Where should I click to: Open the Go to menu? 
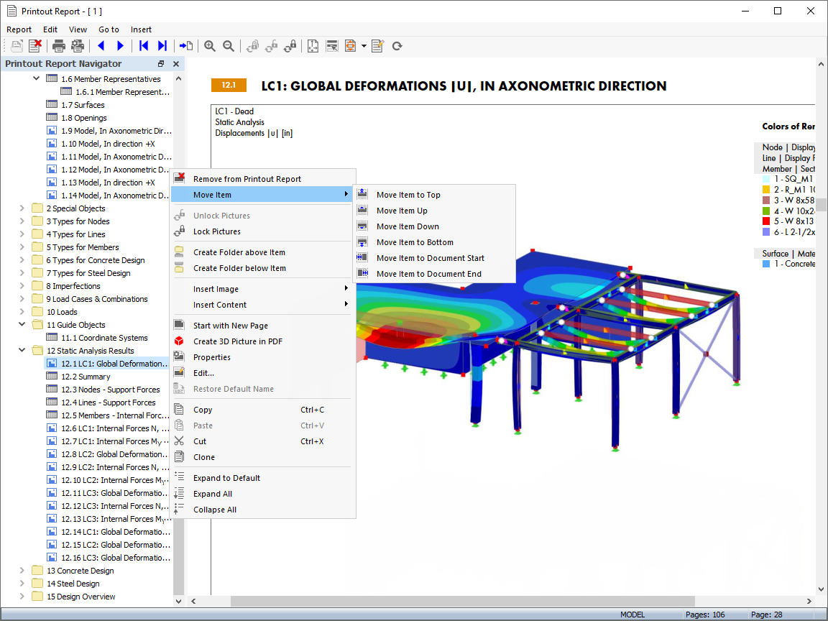(x=109, y=29)
